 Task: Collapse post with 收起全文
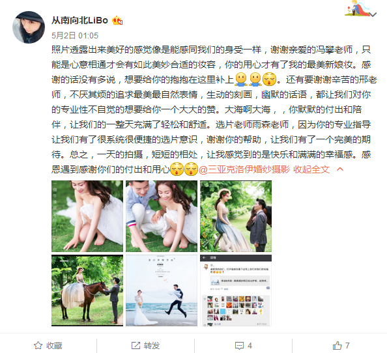311,169
